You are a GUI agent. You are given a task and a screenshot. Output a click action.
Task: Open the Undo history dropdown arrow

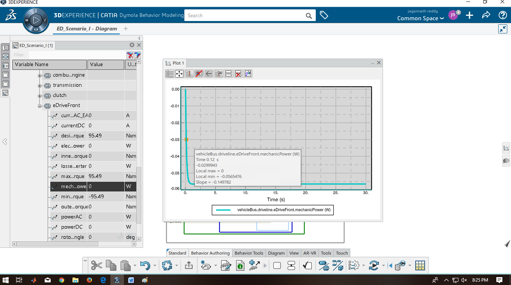click(155, 266)
